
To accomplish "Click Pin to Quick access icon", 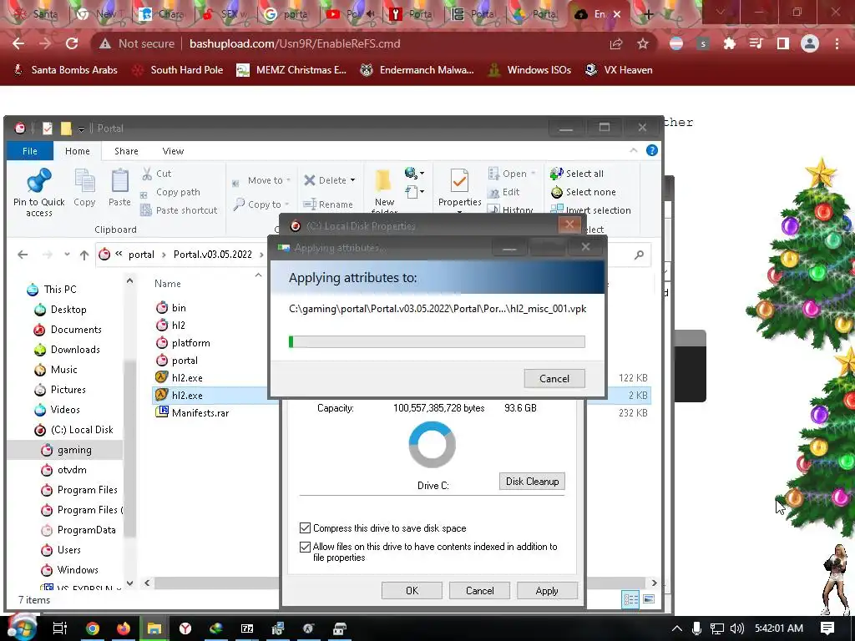I will (38, 181).
